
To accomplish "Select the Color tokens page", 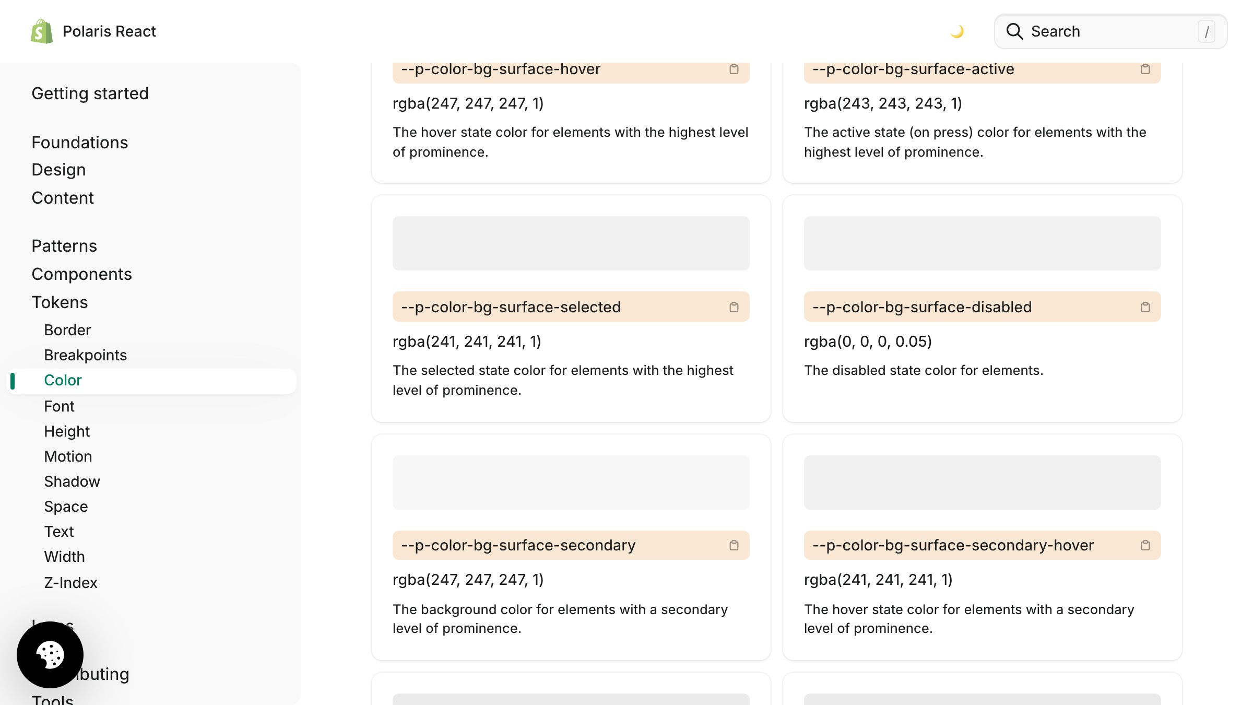I will [x=63, y=380].
